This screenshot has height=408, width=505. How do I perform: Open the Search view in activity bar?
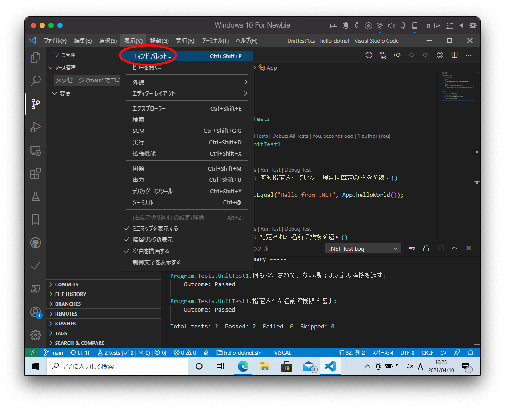(x=36, y=81)
